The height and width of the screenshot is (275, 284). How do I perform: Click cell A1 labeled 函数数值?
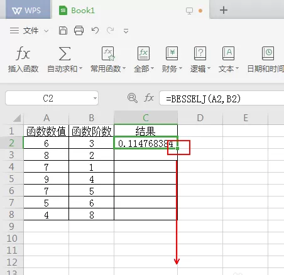(x=46, y=131)
